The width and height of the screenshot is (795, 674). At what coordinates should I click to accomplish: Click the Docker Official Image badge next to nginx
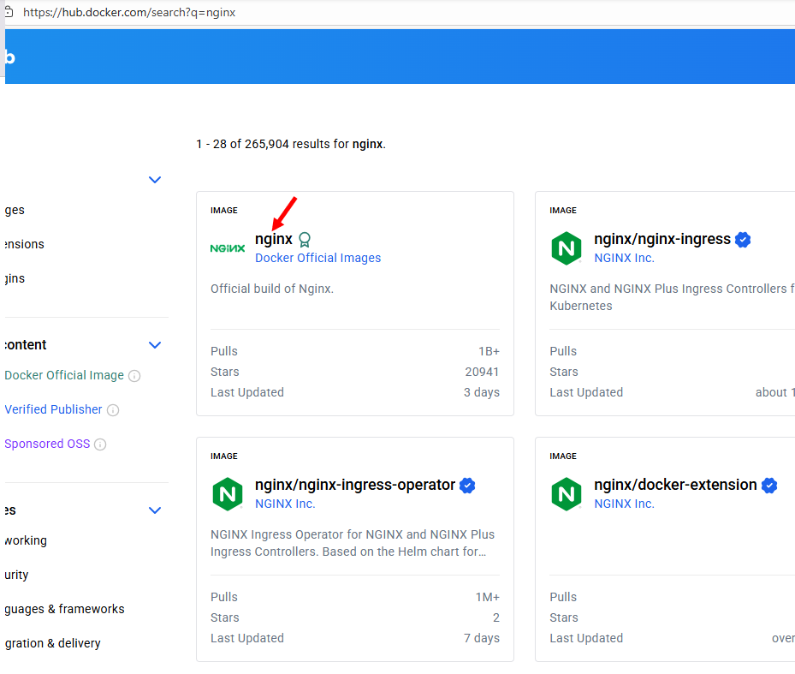tap(304, 239)
